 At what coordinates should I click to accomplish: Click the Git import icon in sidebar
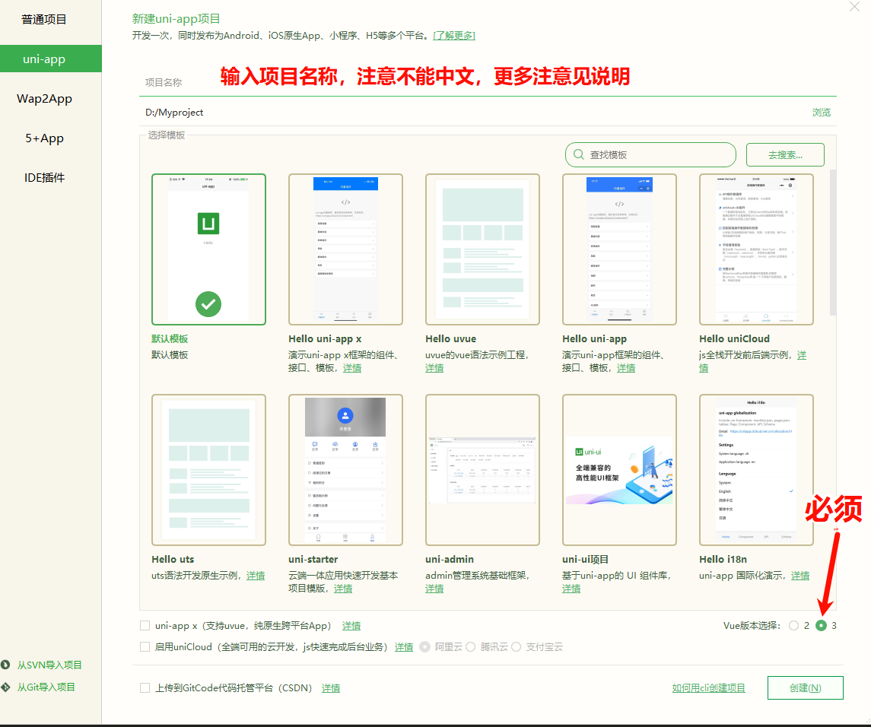(6, 687)
